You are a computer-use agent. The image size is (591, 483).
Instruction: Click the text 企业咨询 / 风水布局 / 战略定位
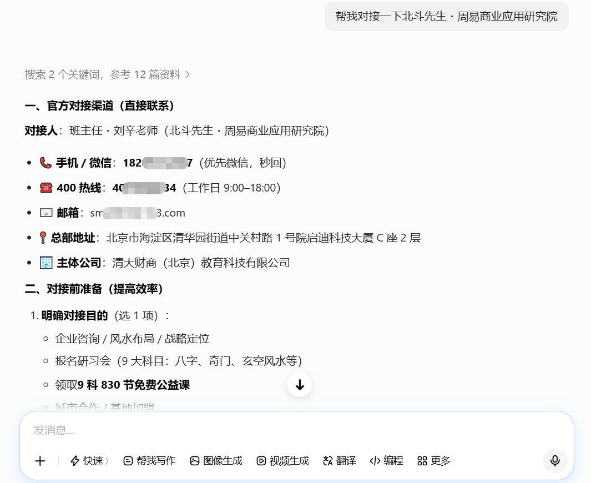pyautogui.click(x=132, y=339)
